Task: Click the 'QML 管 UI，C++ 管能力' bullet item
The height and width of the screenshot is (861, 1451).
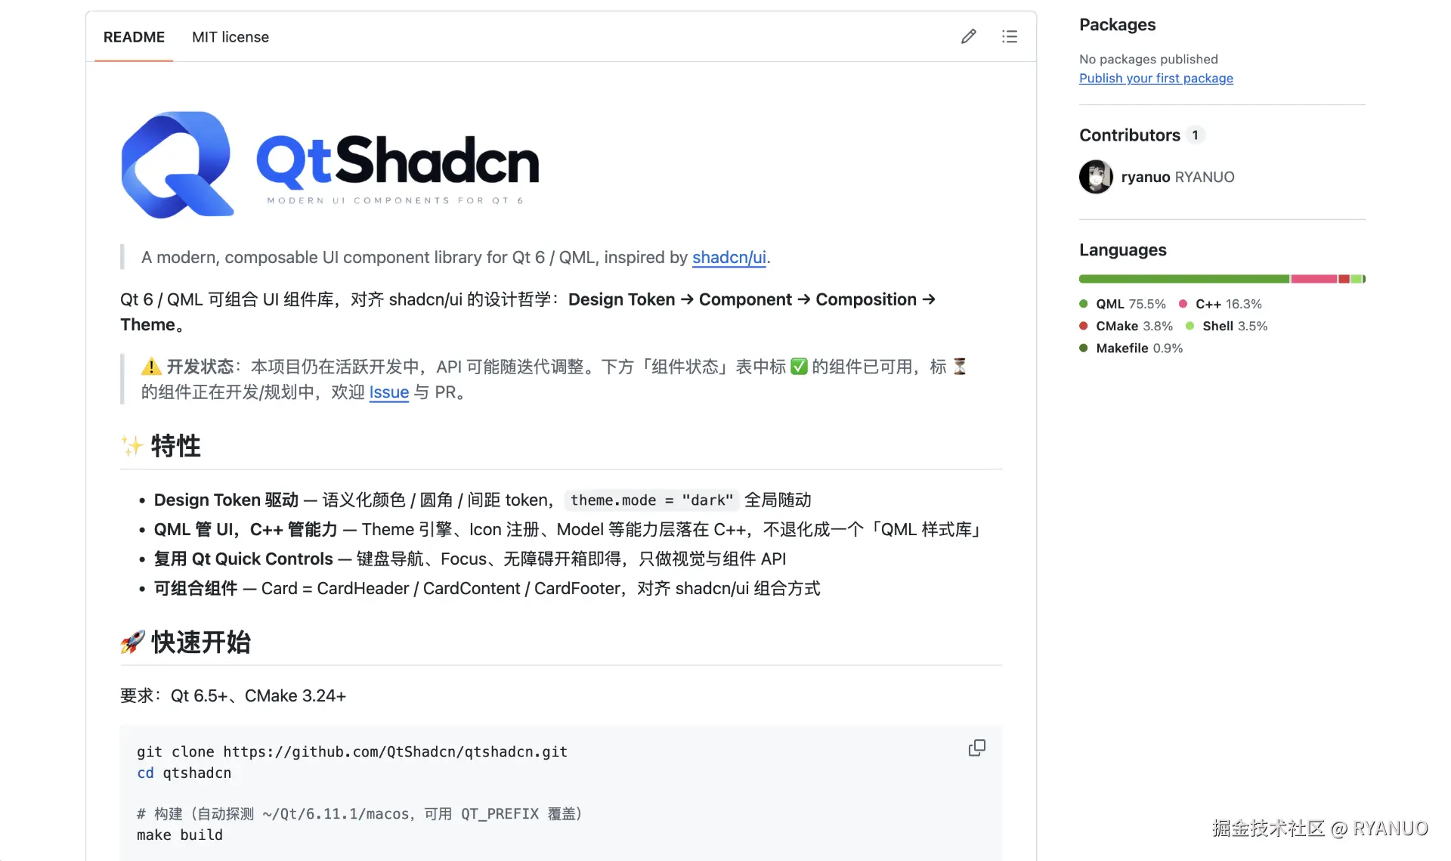Action: click(x=568, y=529)
